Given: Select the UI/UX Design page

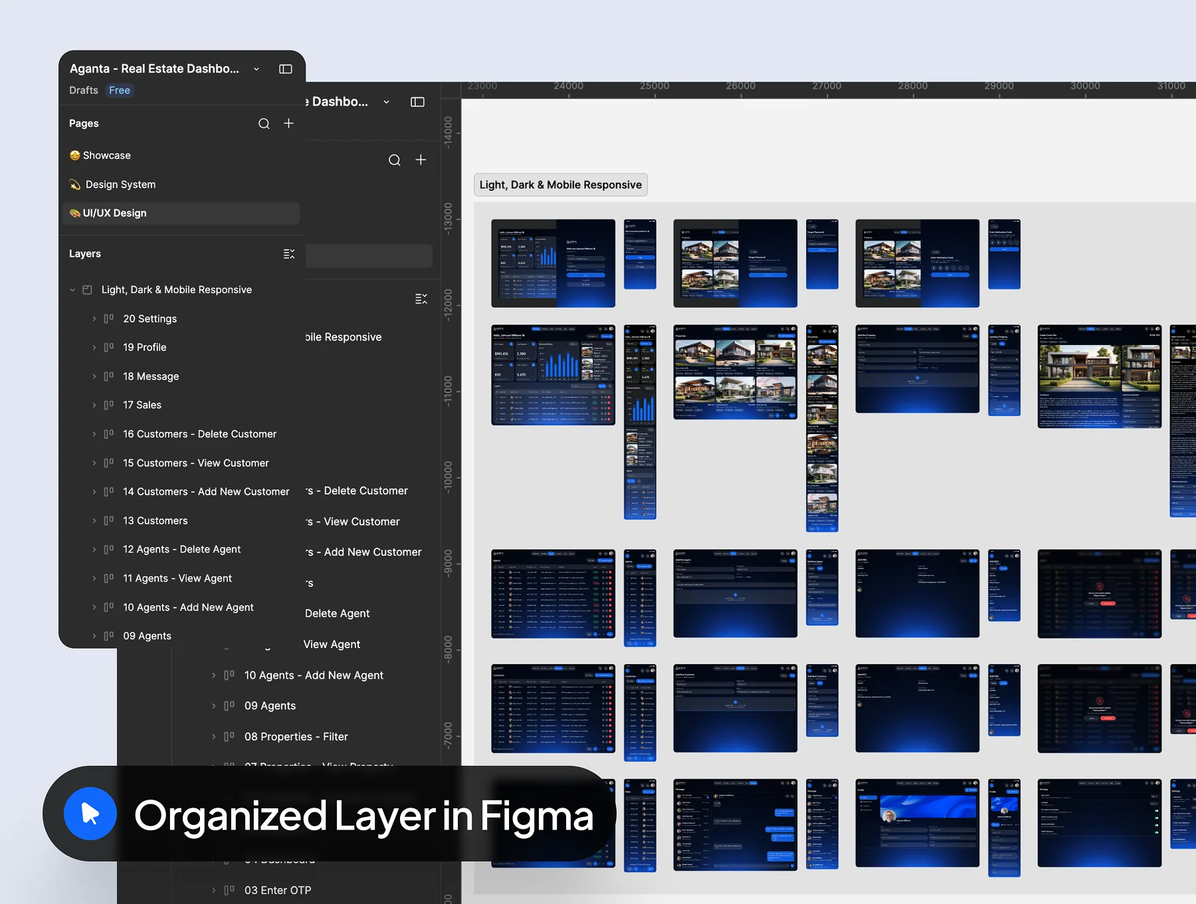Looking at the screenshot, I should [x=179, y=213].
